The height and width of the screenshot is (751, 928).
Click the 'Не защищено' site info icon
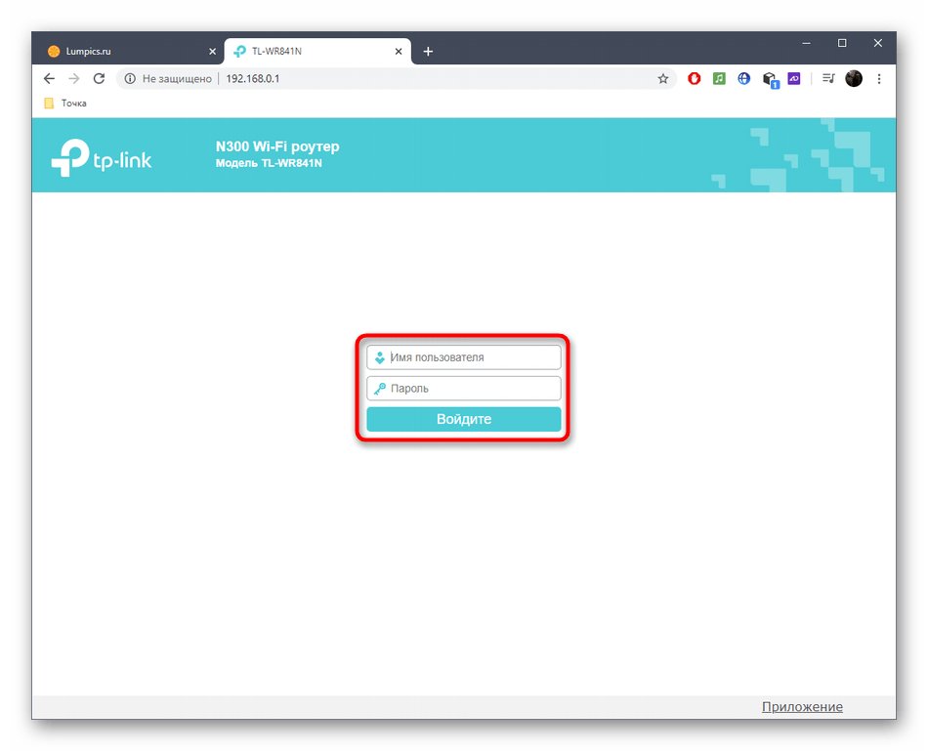coord(130,79)
